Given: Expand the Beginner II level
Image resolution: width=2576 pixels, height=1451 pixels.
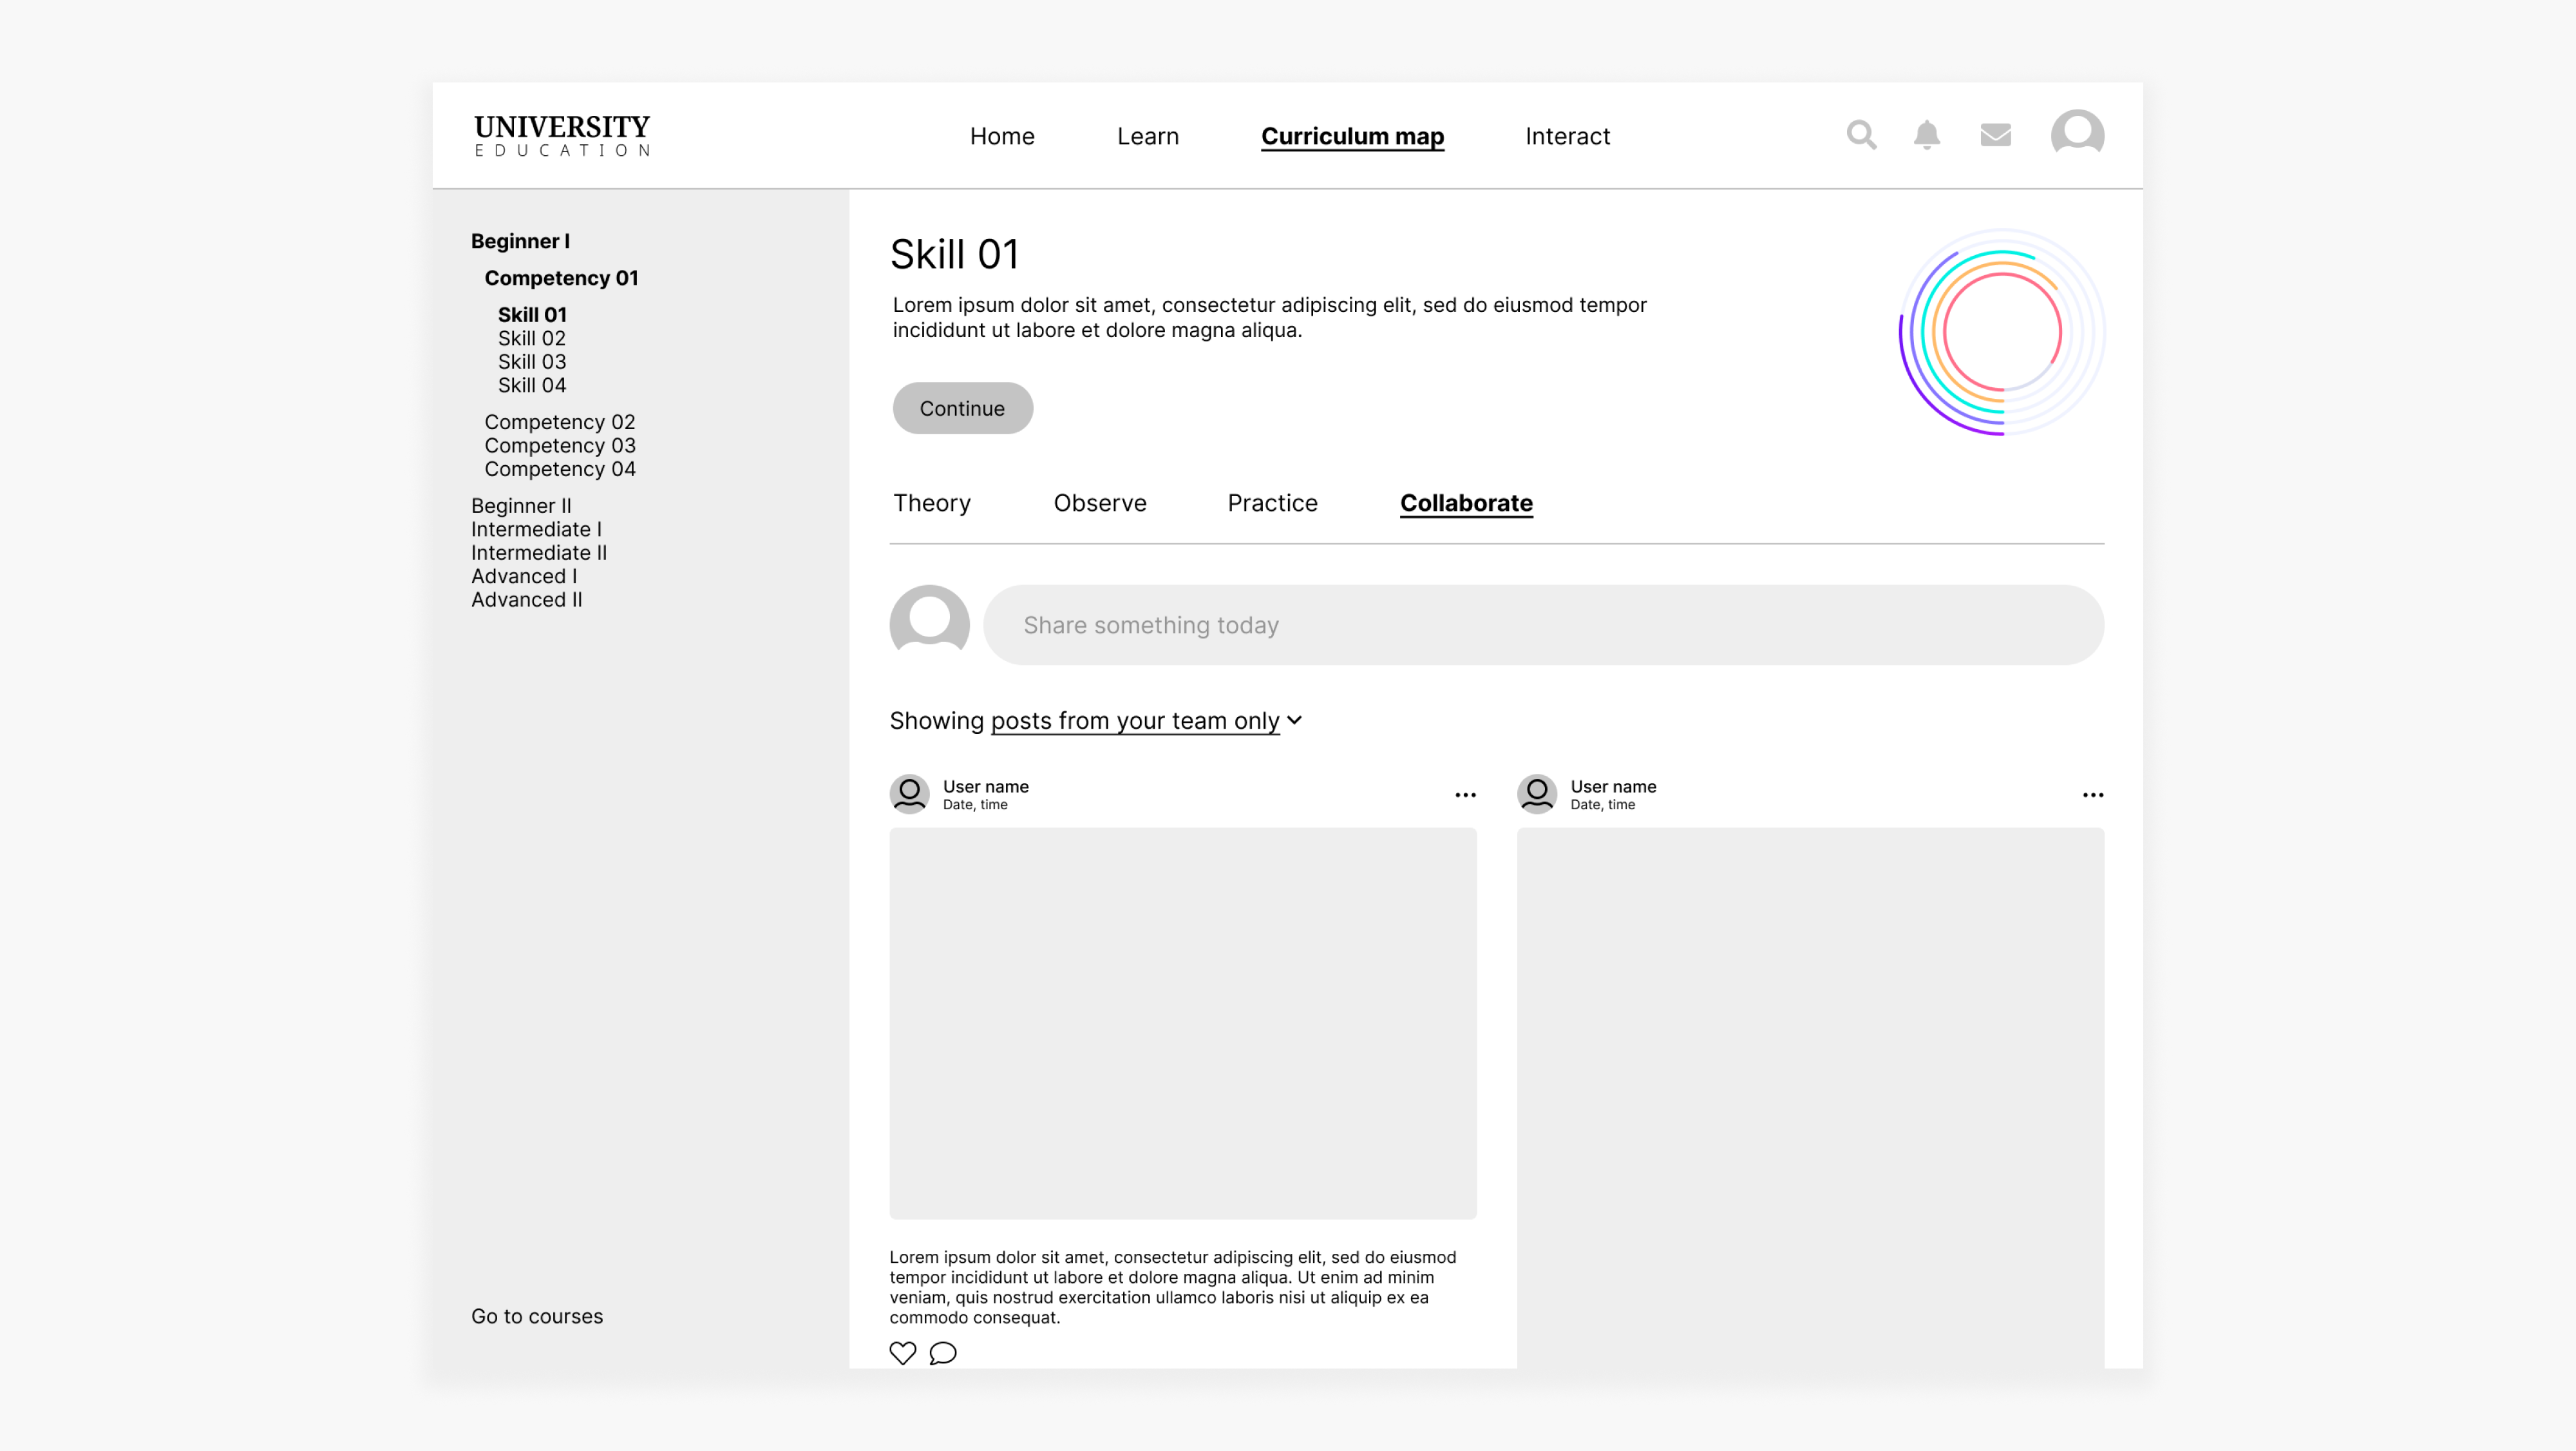Looking at the screenshot, I should point(521,505).
